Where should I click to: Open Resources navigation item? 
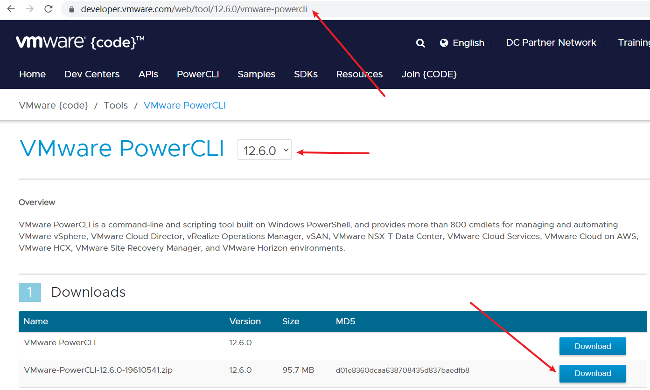[359, 74]
